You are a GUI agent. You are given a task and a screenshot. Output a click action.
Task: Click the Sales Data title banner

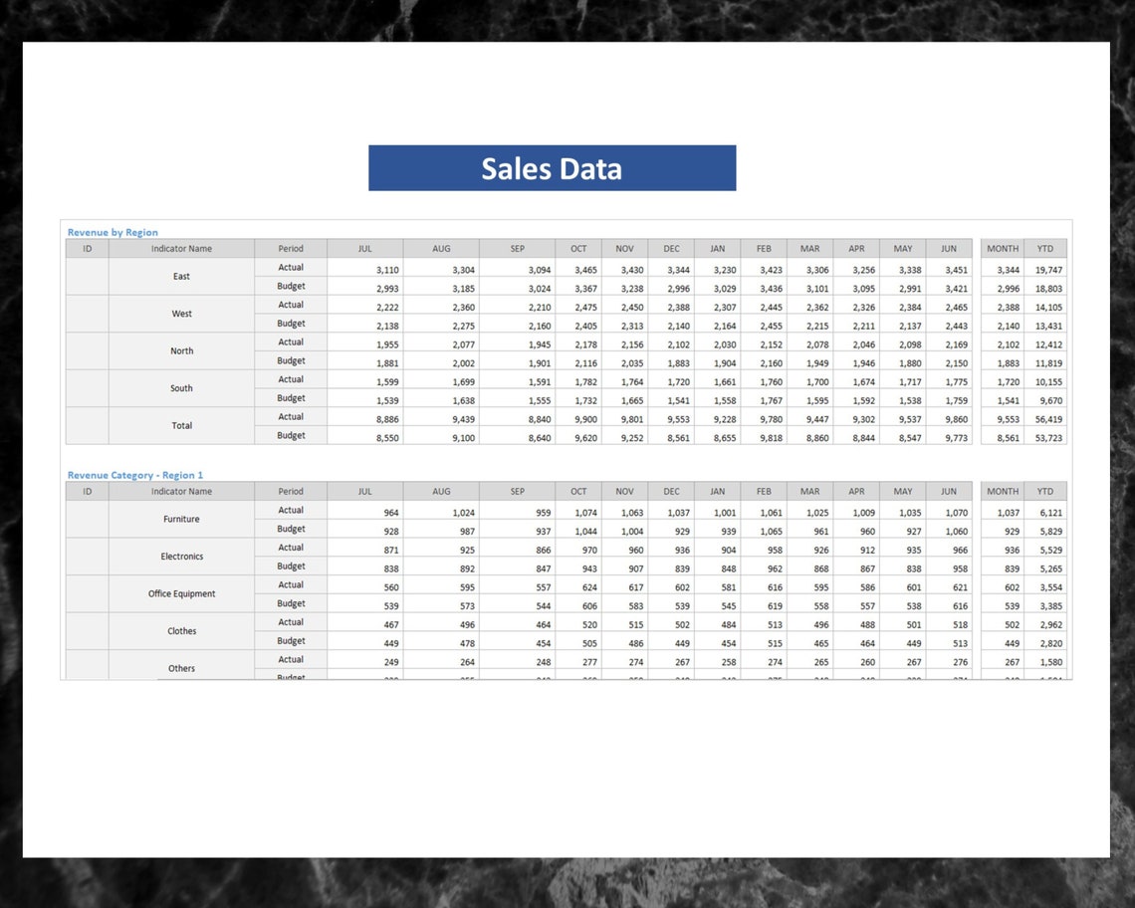pyautogui.click(x=552, y=168)
